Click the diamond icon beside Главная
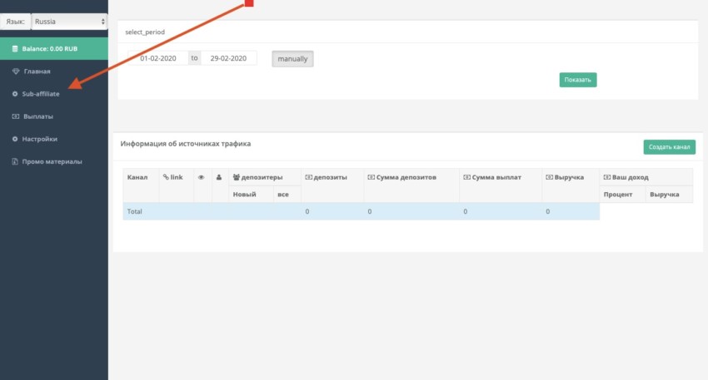Image resolution: width=708 pixels, height=380 pixels. [16, 72]
